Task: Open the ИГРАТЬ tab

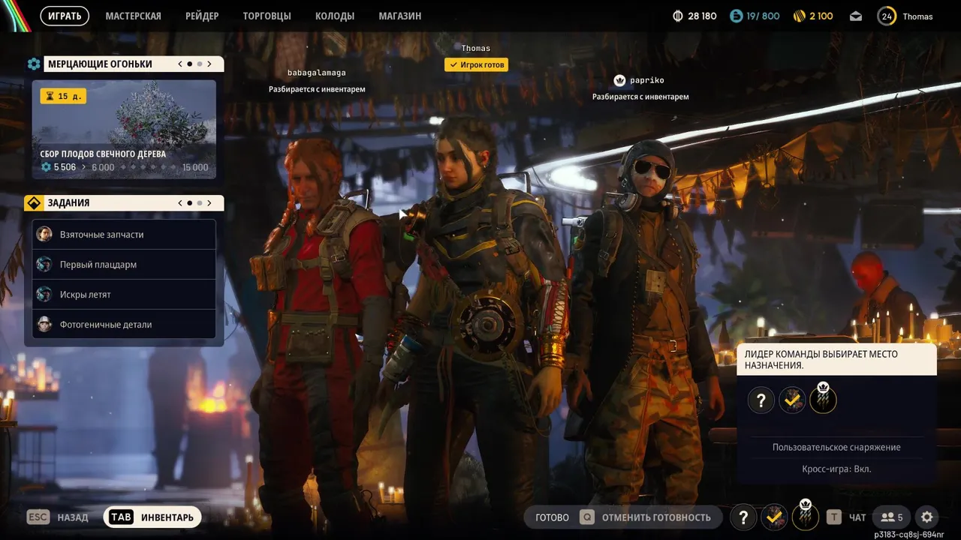Action: [x=65, y=16]
